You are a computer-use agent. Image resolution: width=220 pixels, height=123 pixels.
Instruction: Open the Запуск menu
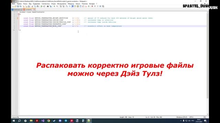[78, 4]
